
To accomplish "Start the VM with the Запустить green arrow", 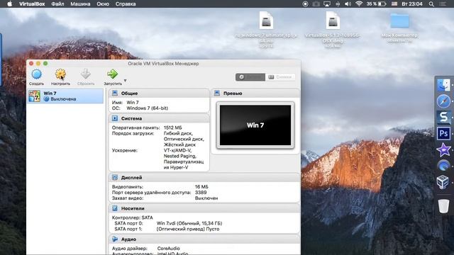I will (x=112, y=74).
